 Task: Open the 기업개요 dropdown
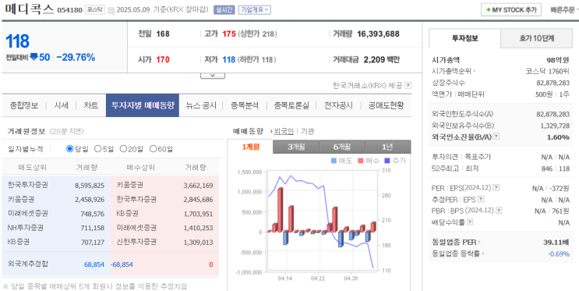point(254,10)
